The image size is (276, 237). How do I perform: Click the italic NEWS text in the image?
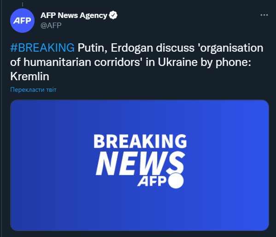tap(140, 163)
